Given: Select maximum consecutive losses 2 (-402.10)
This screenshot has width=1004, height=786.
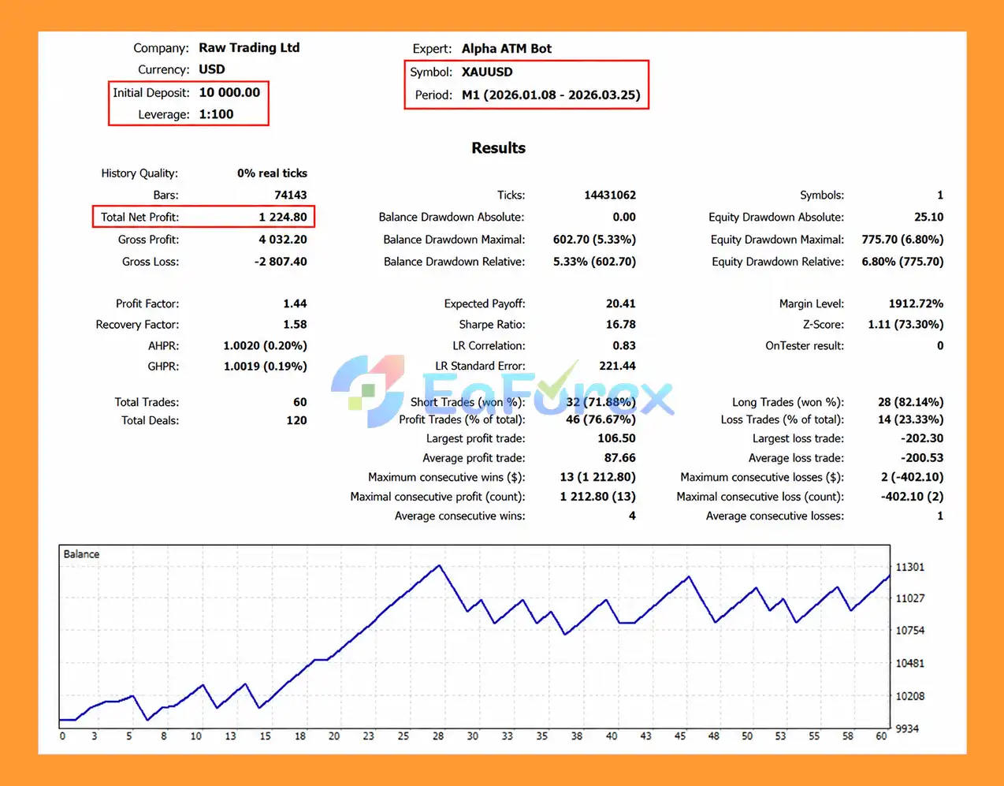Looking at the screenshot, I should click(912, 477).
